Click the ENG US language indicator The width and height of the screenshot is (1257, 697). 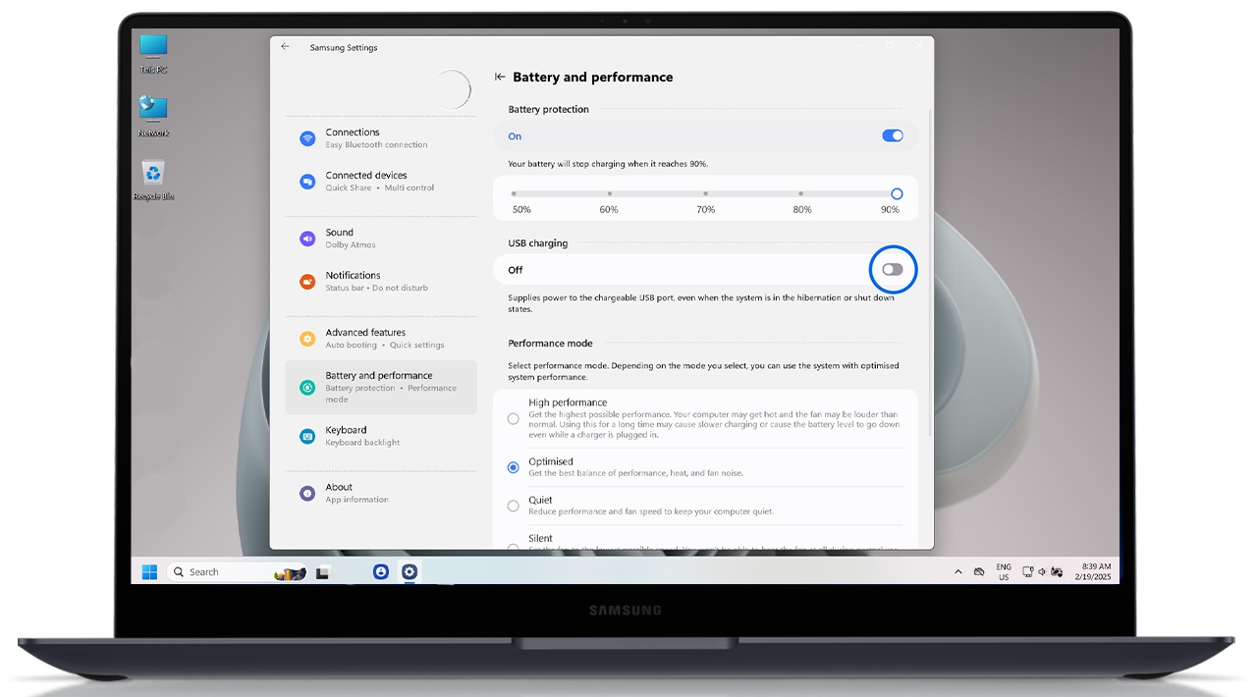pos(1004,571)
